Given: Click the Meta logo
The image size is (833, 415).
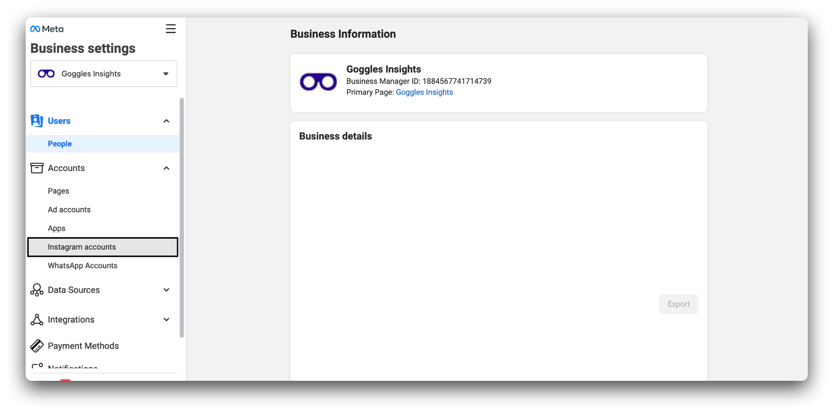Looking at the screenshot, I should (x=47, y=29).
